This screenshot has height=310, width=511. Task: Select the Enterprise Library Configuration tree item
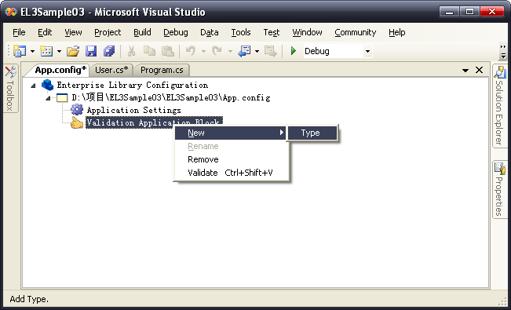133,85
